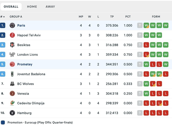Sort standings by the # rank column
Image resolution: width=172 pixels, height=125 pixels.
[x=2, y=17]
